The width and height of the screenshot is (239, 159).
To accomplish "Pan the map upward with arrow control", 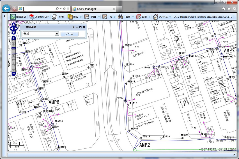I will tap(14, 25).
